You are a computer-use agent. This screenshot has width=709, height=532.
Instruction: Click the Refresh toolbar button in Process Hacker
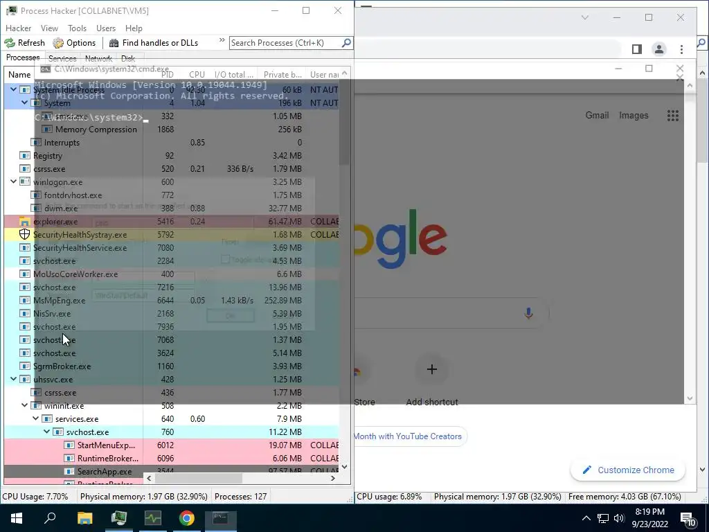pyautogui.click(x=25, y=43)
